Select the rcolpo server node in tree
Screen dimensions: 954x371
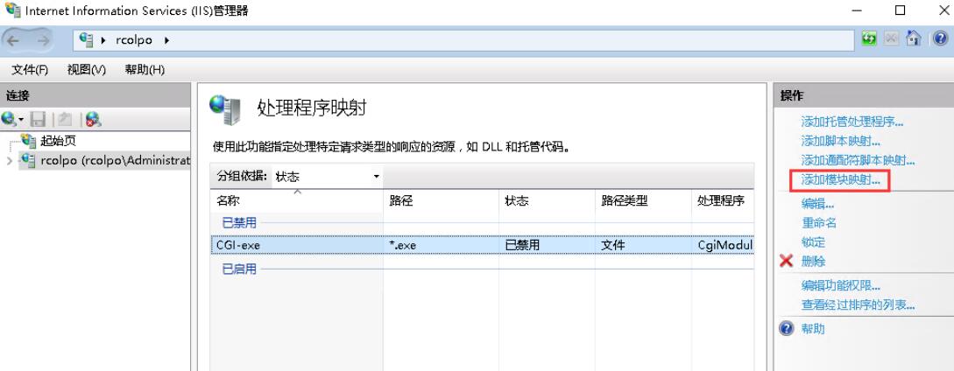point(115,161)
